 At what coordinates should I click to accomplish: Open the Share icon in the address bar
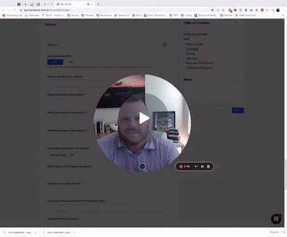[x=217, y=10]
